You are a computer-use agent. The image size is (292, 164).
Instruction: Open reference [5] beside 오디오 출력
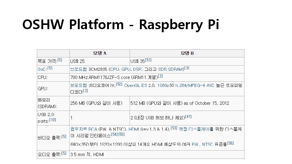click(x=64, y=153)
